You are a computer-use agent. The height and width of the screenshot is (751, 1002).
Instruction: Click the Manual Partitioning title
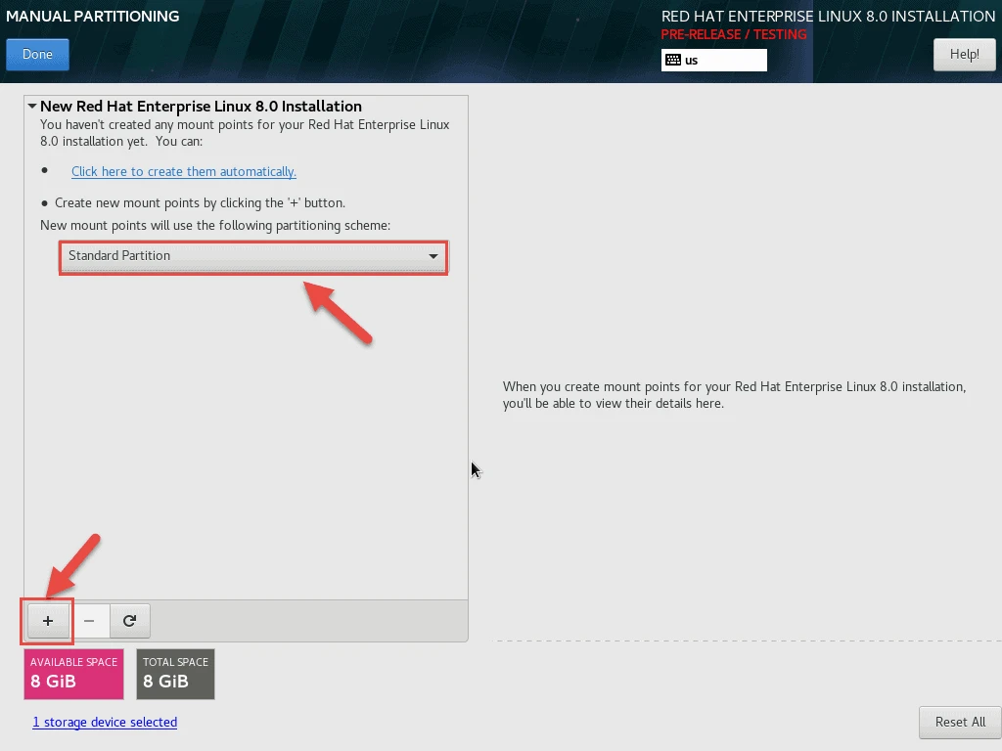click(x=93, y=17)
